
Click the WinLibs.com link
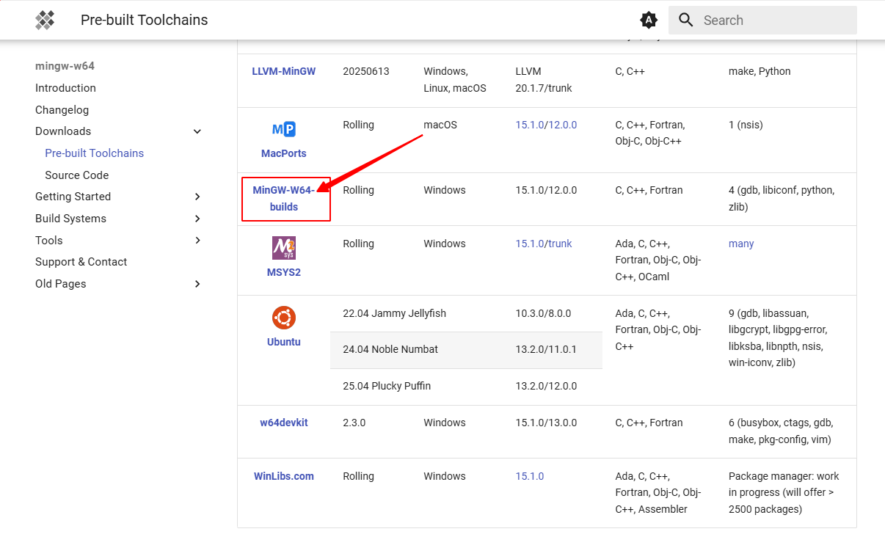[283, 476]
